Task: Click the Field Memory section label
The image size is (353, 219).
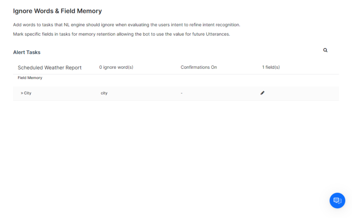Action: point(30,78)
